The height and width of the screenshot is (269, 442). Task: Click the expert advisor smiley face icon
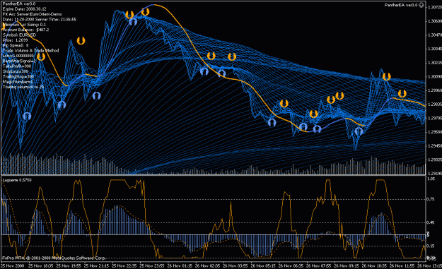(421, 5)
